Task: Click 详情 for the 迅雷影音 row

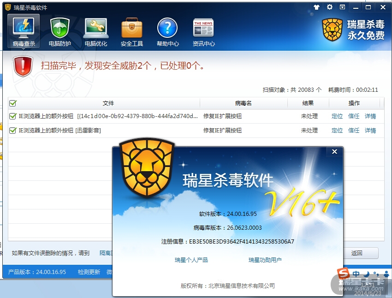Action: 370,131
